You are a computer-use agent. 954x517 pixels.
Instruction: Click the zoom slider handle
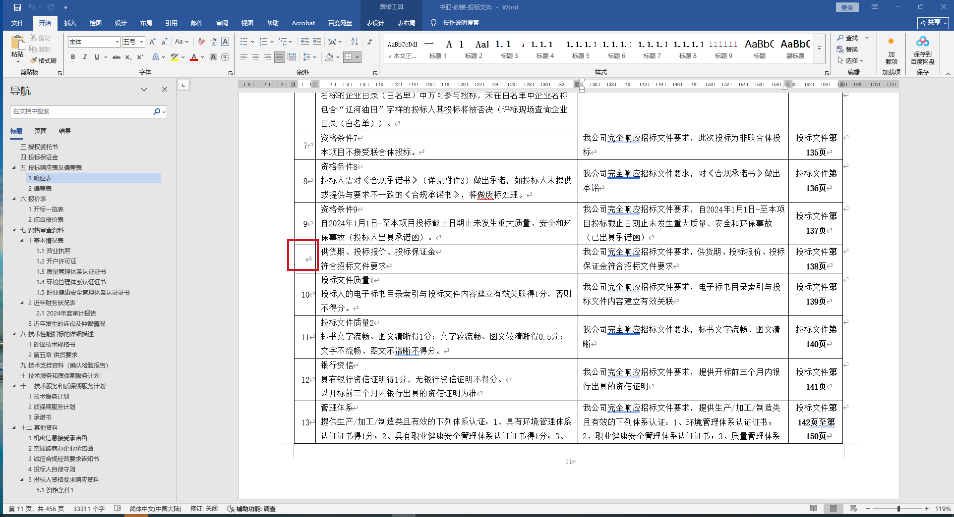click(x=898, y=509)
